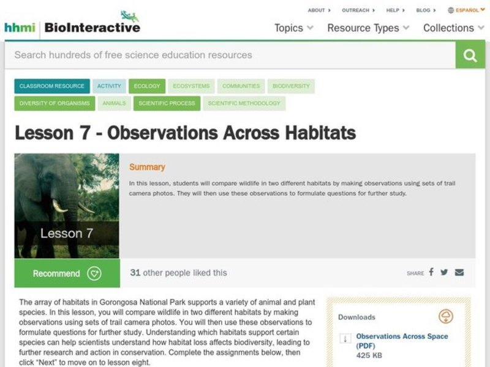Expand the Collections dropdown
The height and width of the screenshot is (367, 490).
[x=451, y=28]
